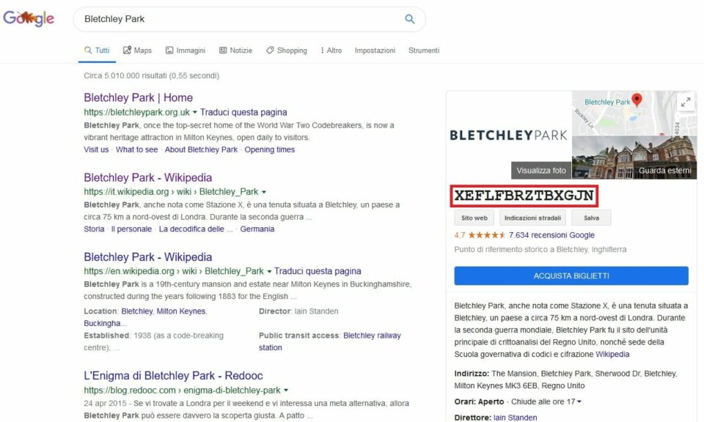The width and height of the screenshot is (704, 422).
Task: Click inside the search input field
Action: coord(220,18)
